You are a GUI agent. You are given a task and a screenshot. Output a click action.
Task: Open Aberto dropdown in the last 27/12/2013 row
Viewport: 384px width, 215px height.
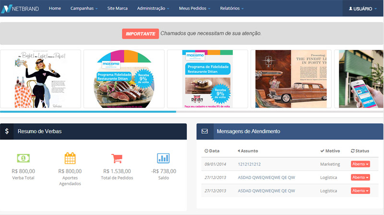coord(360,190)
